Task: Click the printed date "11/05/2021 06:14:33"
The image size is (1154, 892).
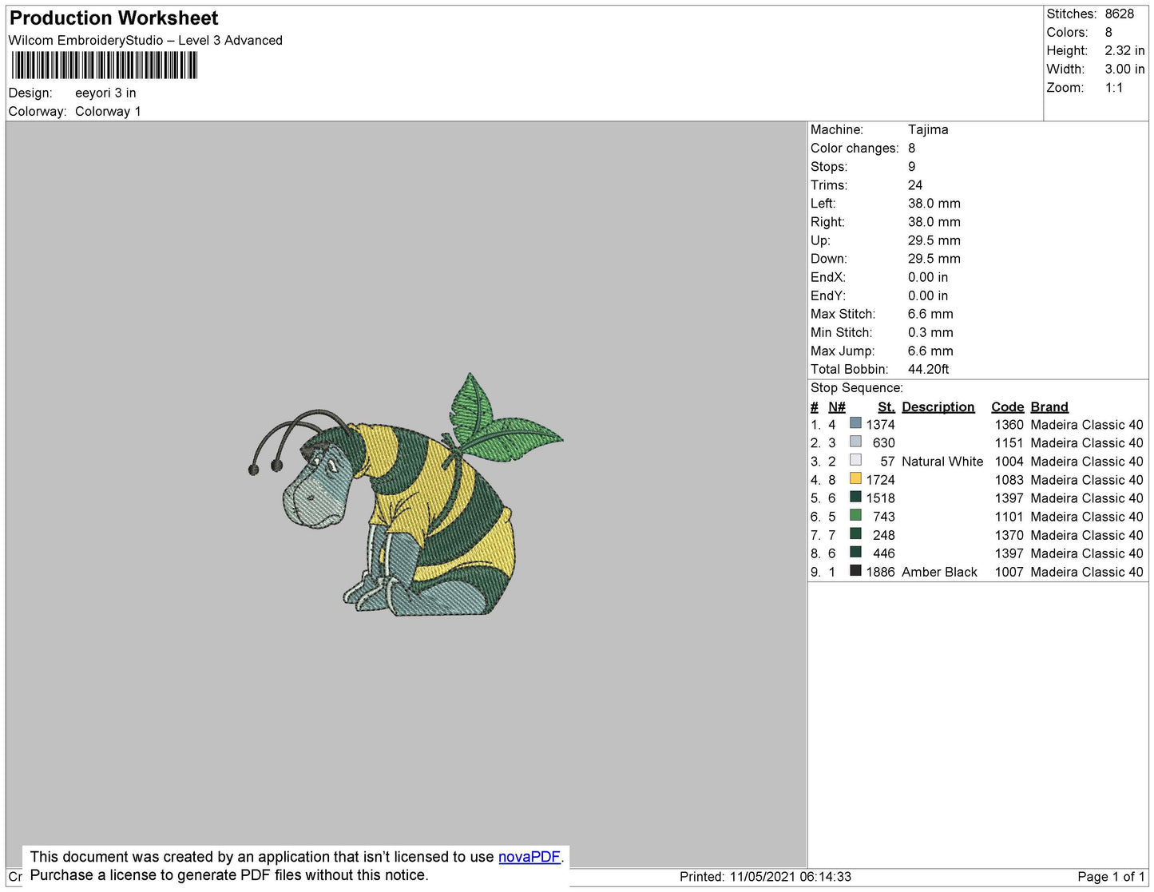Action: pos(791,877)
